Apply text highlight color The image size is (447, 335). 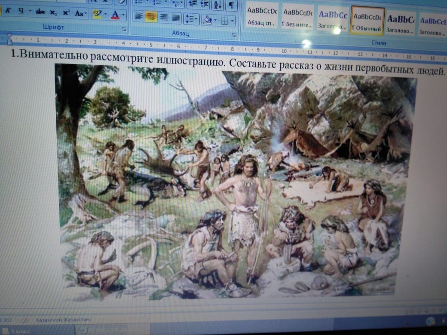coord(97,13)
